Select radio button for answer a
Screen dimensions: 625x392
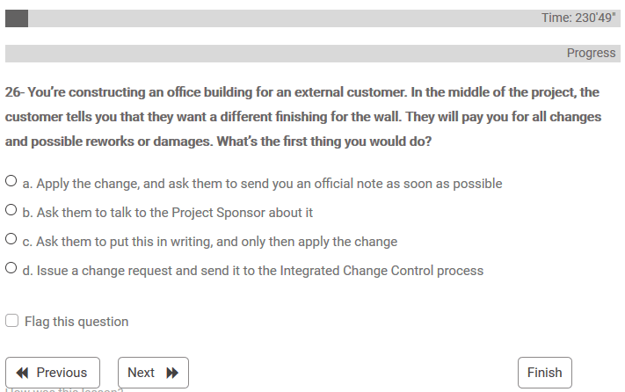(11, 183)
